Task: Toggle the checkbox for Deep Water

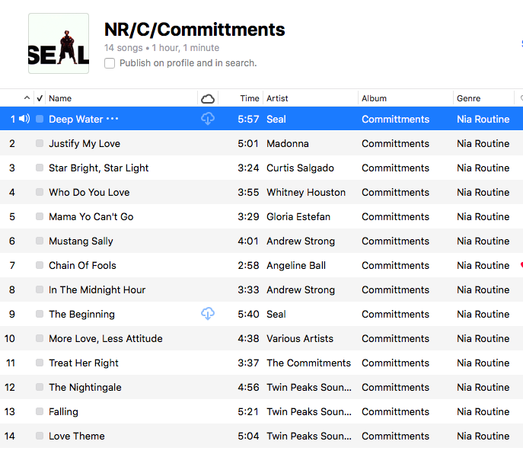Action: (x=40, y=119)
